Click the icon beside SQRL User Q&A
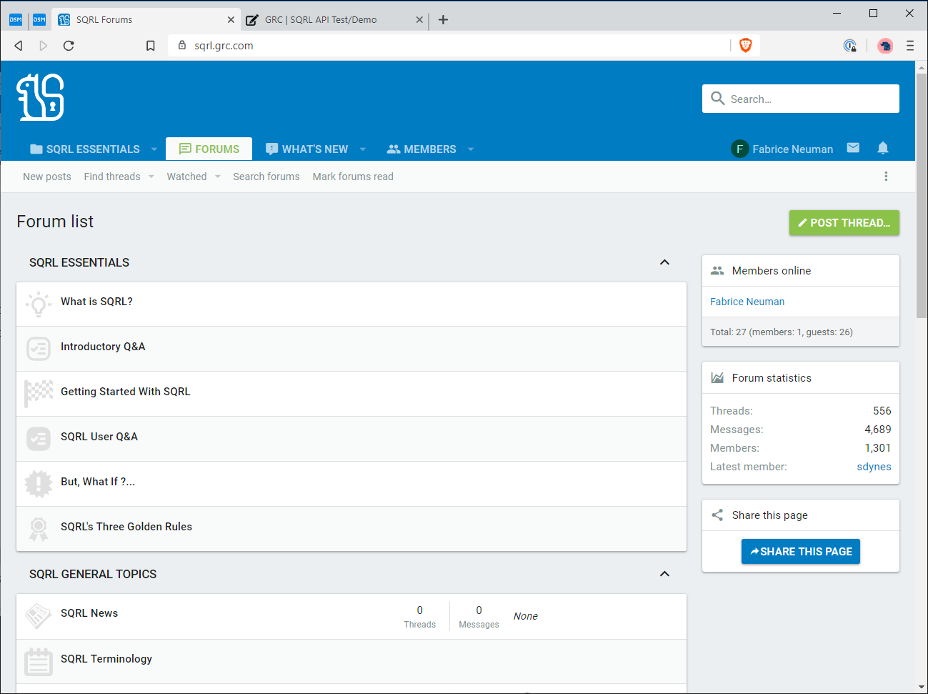The image size is (928, 694). click(x=39, y=439)
